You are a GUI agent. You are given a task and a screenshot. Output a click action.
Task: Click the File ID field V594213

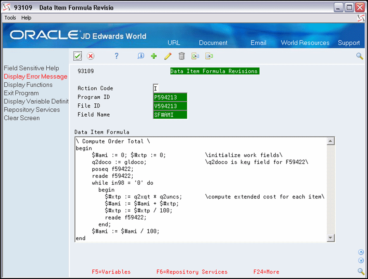(170, 106)
